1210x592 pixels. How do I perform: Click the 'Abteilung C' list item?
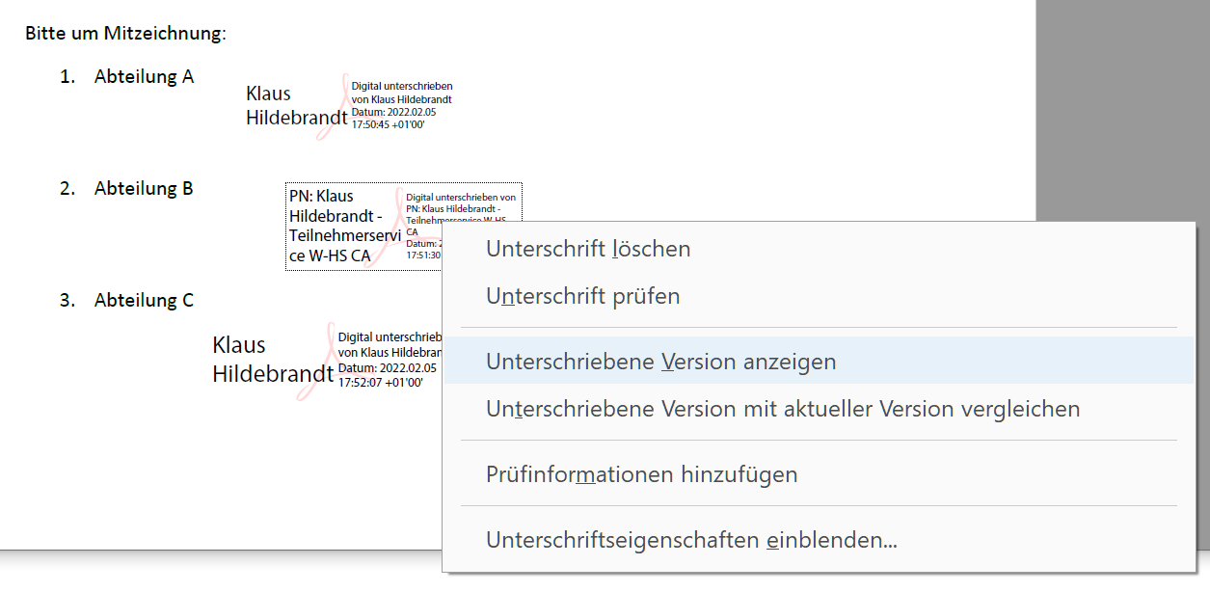pyautogui.click(x=144, y=301)
